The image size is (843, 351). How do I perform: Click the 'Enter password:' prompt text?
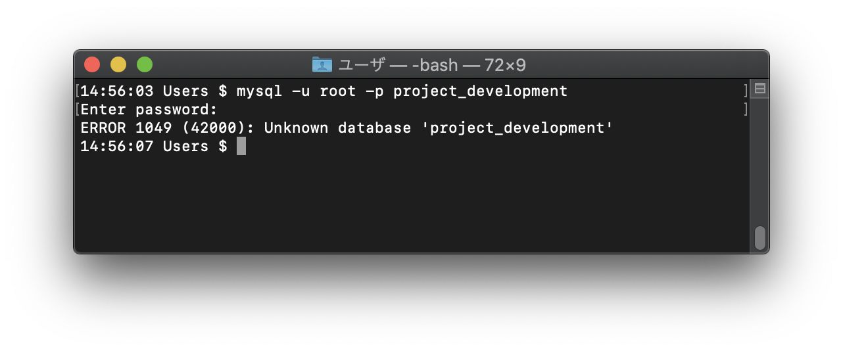(x=149, y=110)
